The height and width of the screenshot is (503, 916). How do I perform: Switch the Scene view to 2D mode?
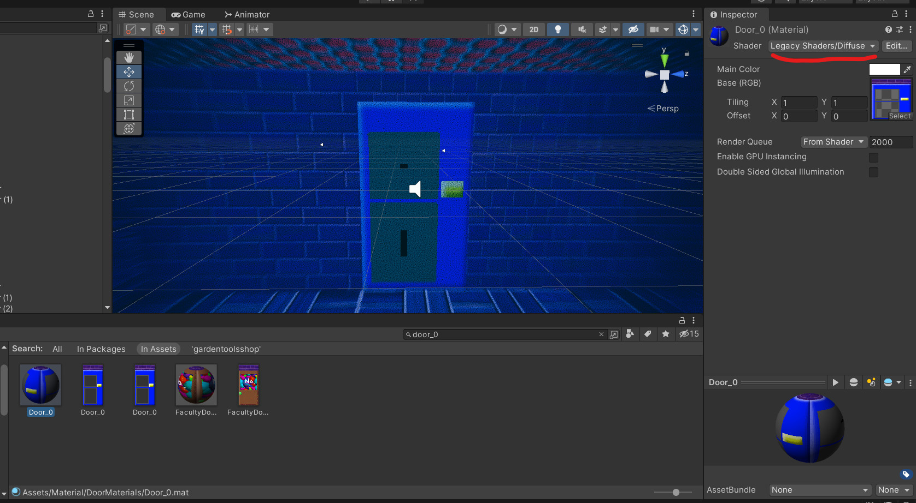[533, 29]
